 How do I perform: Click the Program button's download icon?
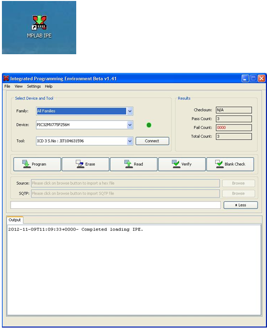click(26, 164)
